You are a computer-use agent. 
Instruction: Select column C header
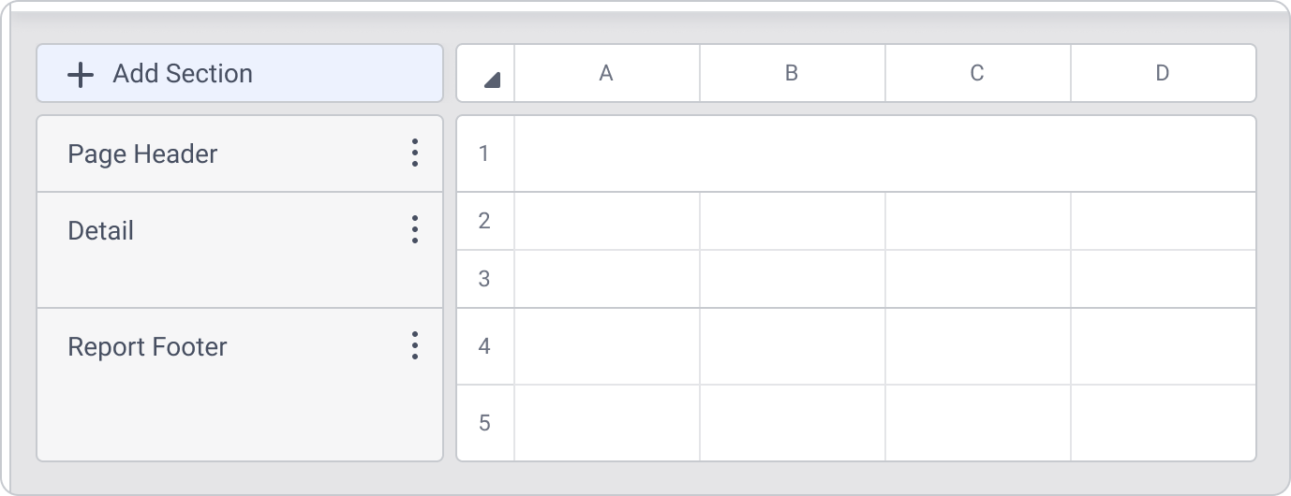click(977, 73)
